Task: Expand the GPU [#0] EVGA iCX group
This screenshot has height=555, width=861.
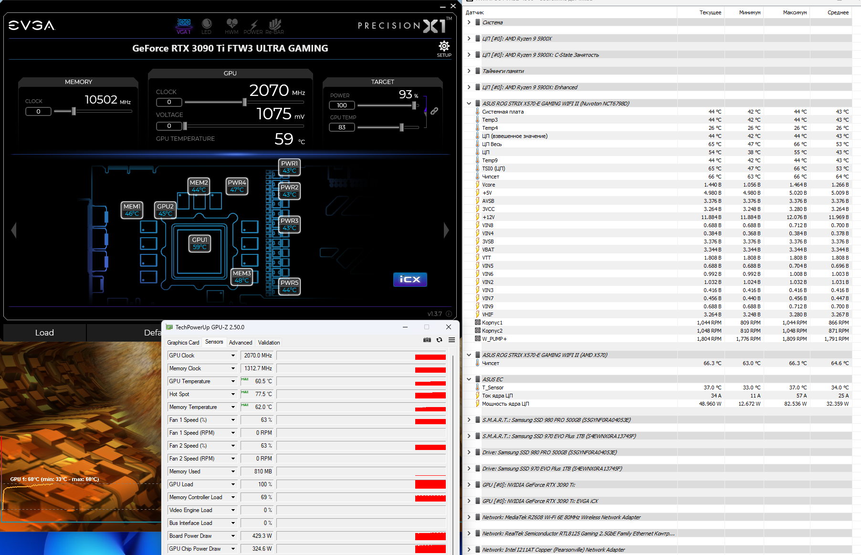Action: 469,501
